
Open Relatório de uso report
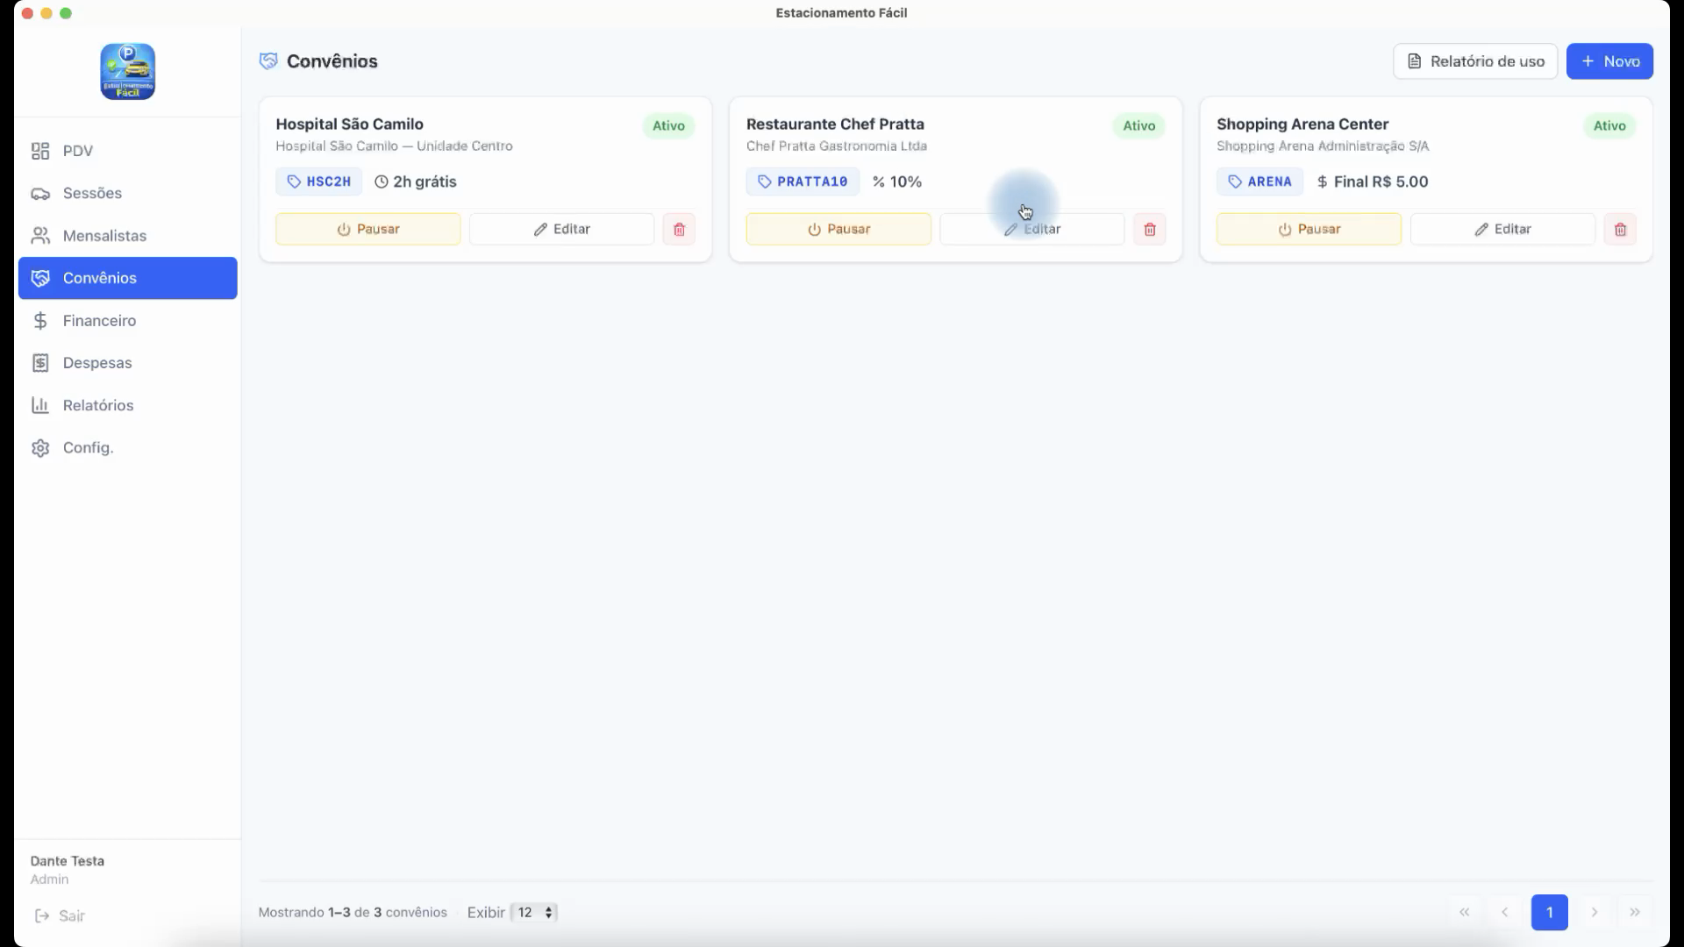(1475, 61)
